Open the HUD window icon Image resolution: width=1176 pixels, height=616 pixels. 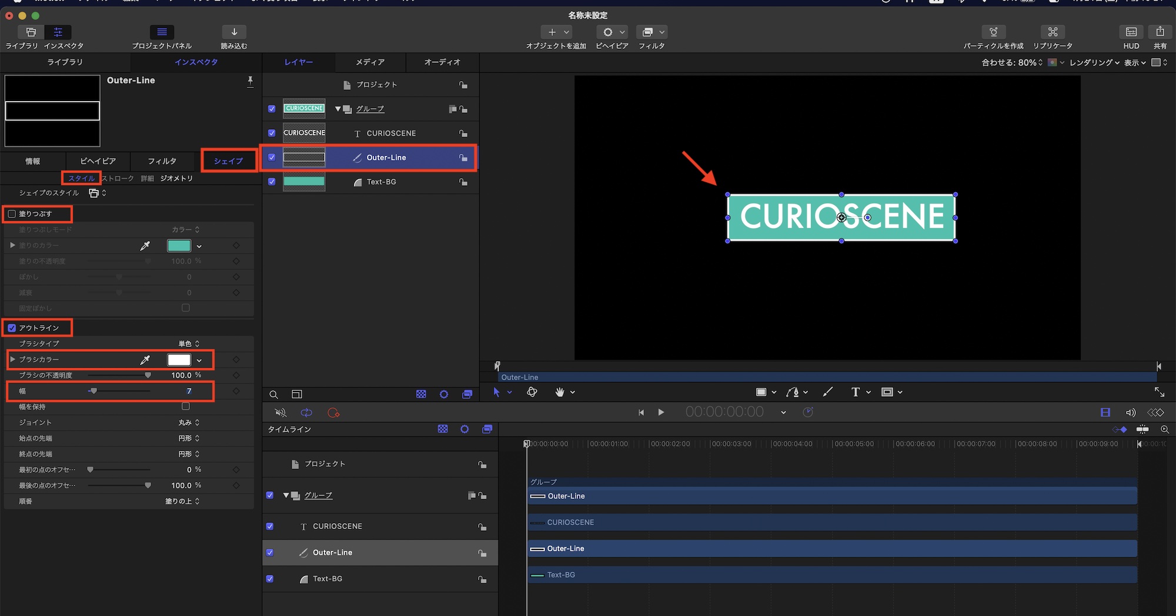click(x=1131, y=32)
